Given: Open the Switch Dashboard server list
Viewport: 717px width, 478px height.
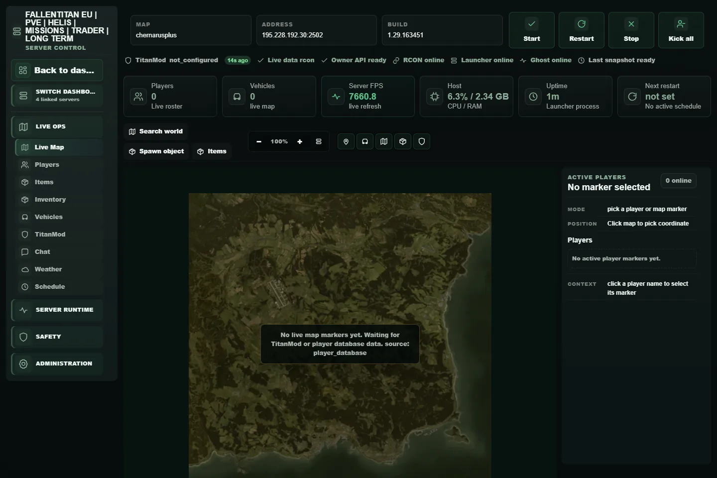Looking at the screenshot, I should 57,95.
